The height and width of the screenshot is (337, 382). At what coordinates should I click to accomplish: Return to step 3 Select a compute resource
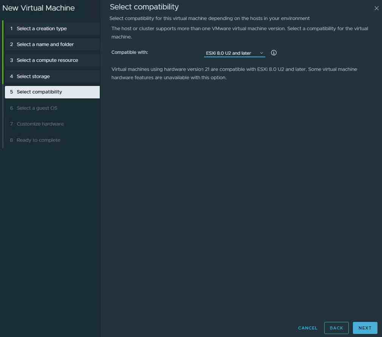pos(47,60)
